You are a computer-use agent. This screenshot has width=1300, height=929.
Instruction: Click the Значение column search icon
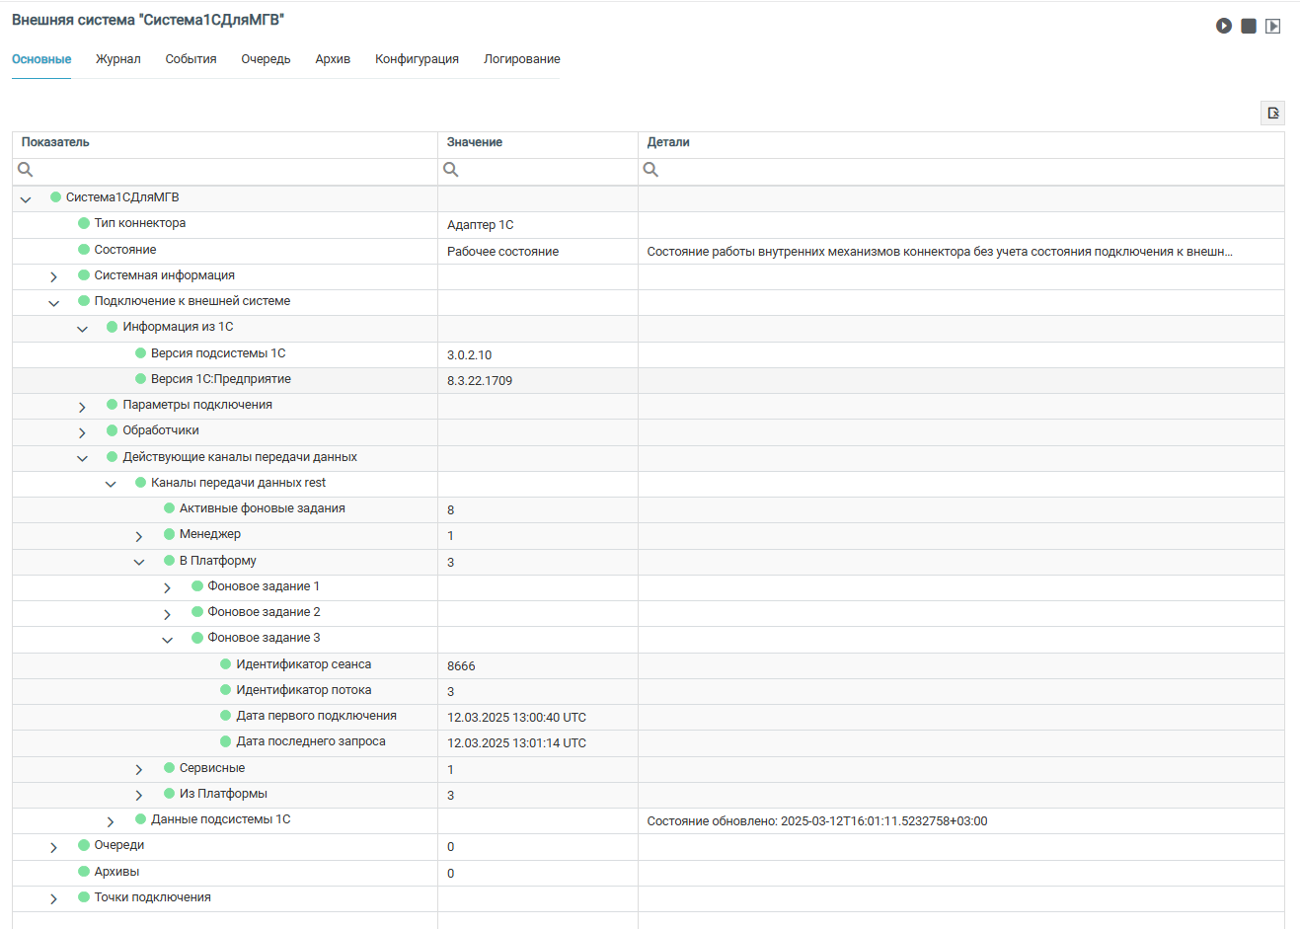click(451, 170)
